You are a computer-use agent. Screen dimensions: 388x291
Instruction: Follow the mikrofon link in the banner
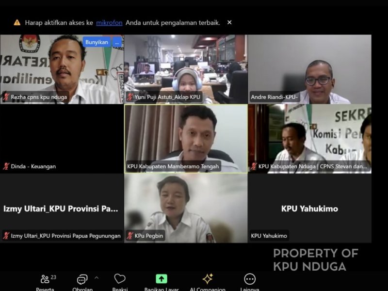pyautogui.click(x=109, y=22)
